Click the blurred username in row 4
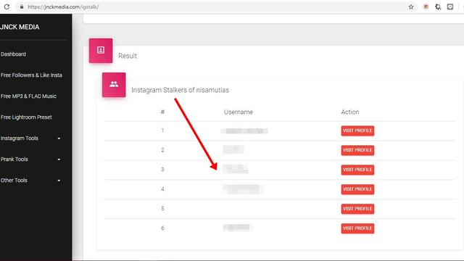The height and width of the screenshot is (261, 464). tap(243, 188)
